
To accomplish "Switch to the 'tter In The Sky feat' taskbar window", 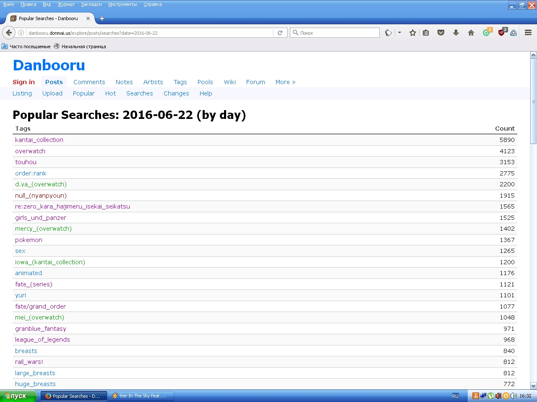I will click(x=141, y=396).
